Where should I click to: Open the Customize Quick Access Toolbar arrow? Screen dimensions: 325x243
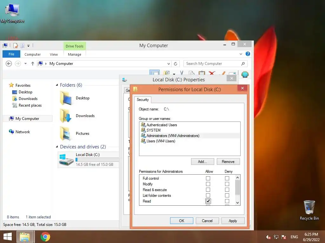coord(28,46)
